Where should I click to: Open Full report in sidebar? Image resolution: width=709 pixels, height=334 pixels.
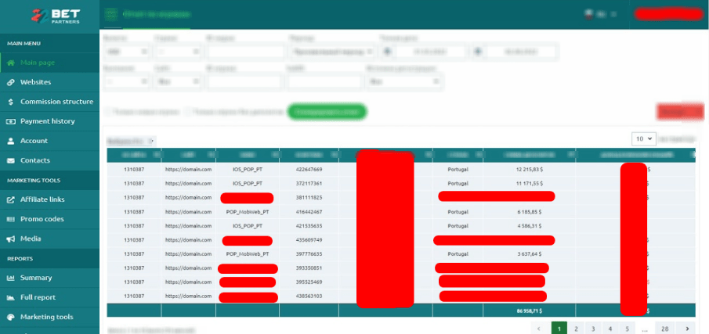(38, 297)
